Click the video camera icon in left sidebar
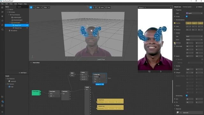Screen dimensions: 204x115 click(x=2, y=12)
